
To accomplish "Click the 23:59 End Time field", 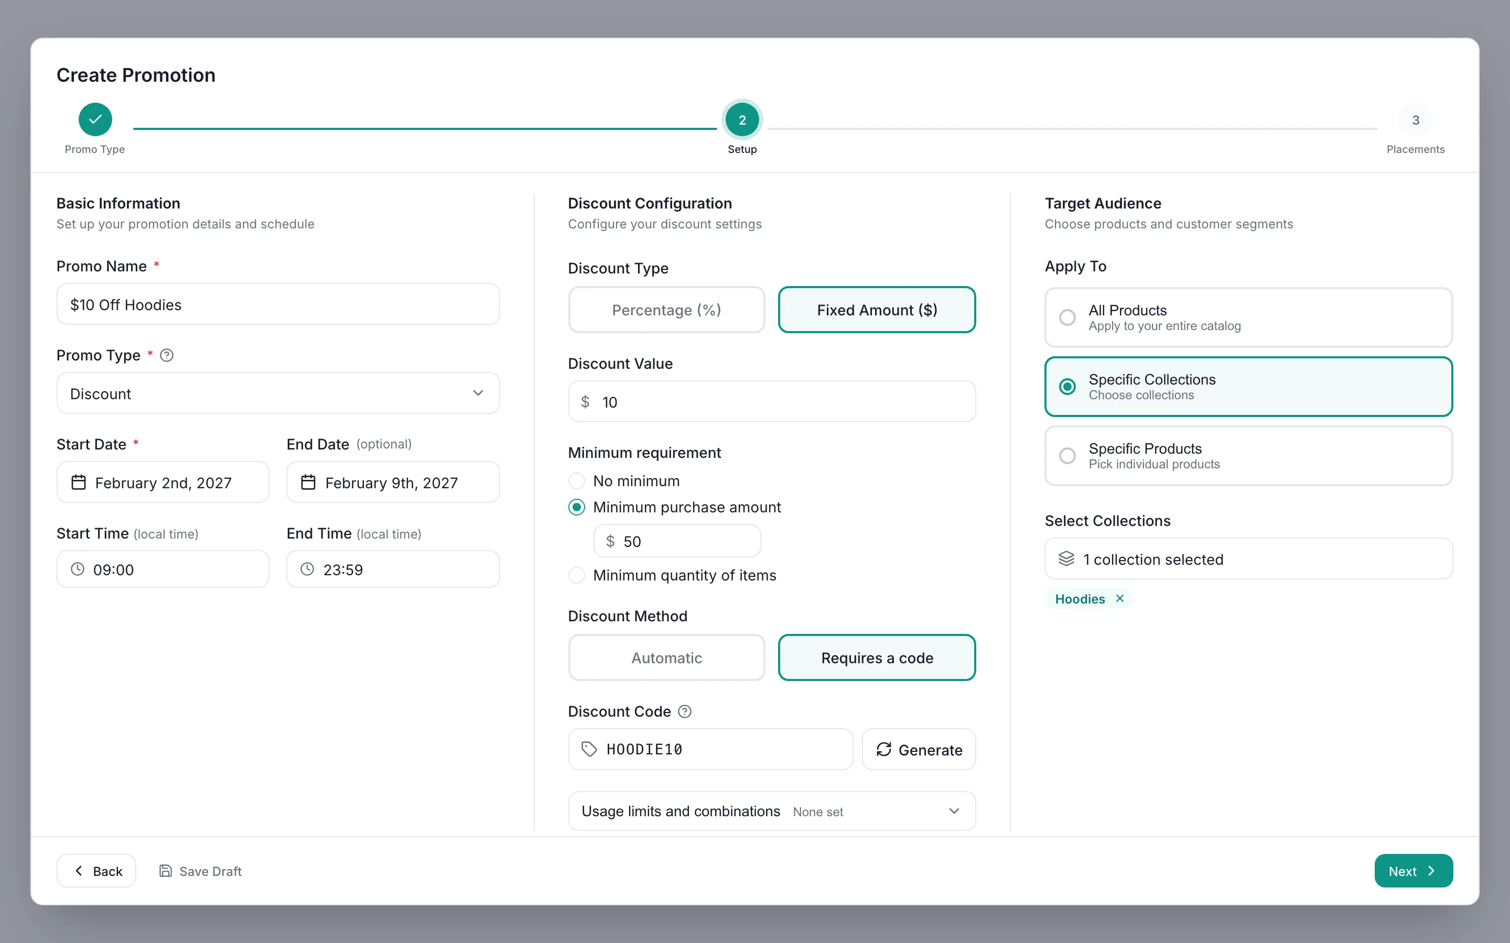I will (393, 569).
